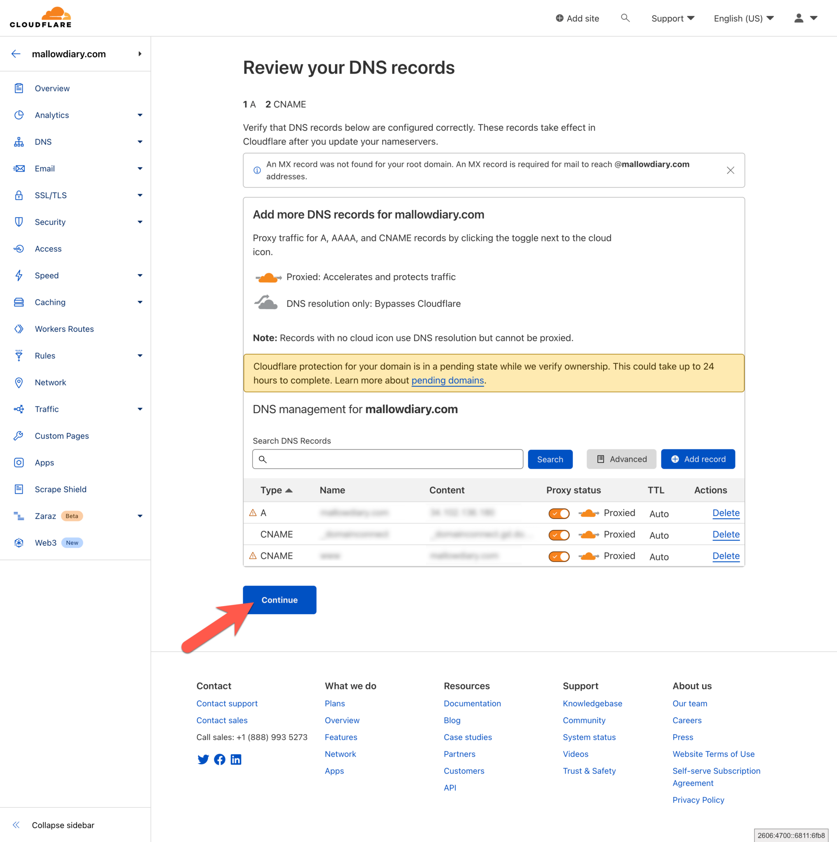Viewport: 837px width, 842px height.
Task: Click the Search DNS Records field
Action: click(387, 459)
